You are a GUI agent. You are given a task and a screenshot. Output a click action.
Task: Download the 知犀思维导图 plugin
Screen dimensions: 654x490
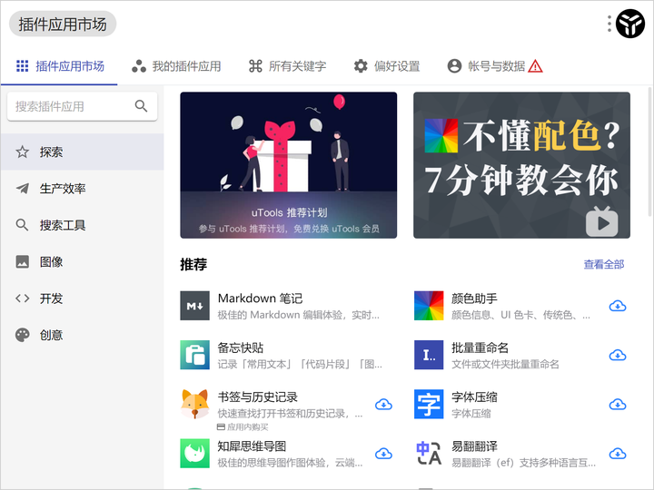coord(383,454)
